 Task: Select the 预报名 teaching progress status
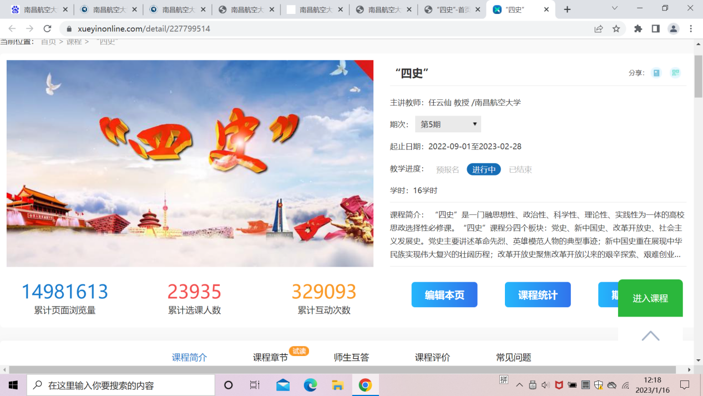coord(447,169)
